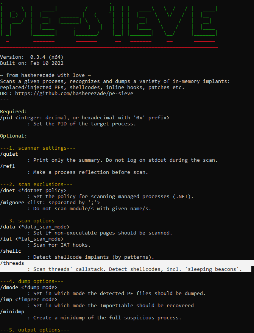Click the '/imp <*imprec_mode>' option
Viewport: 254px width, 333px height.
pos(29,299)
